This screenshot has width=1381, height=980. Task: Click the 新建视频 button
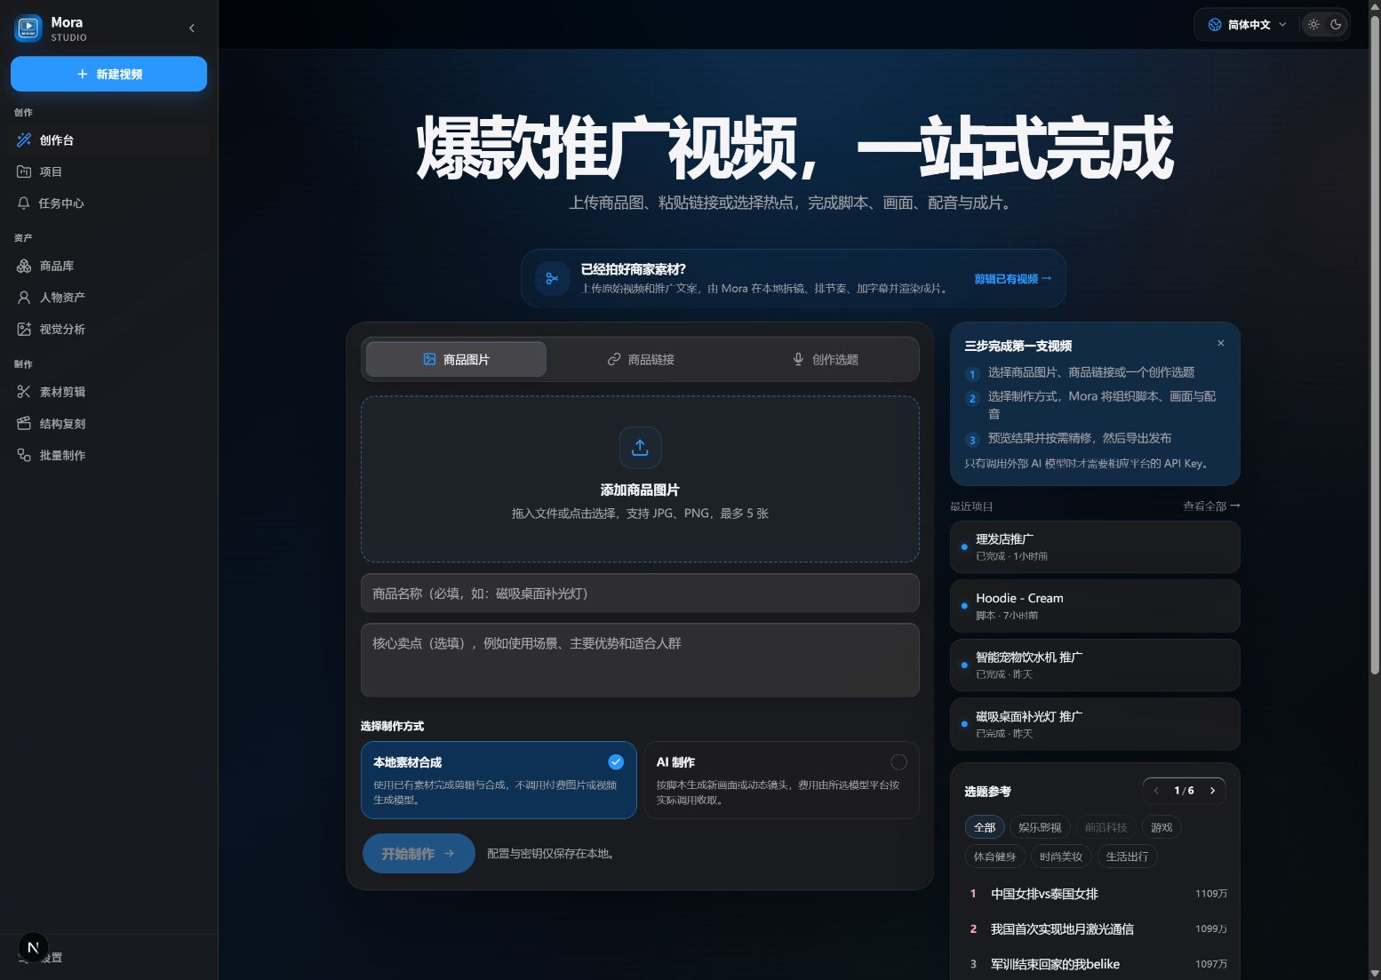[108, 74]
